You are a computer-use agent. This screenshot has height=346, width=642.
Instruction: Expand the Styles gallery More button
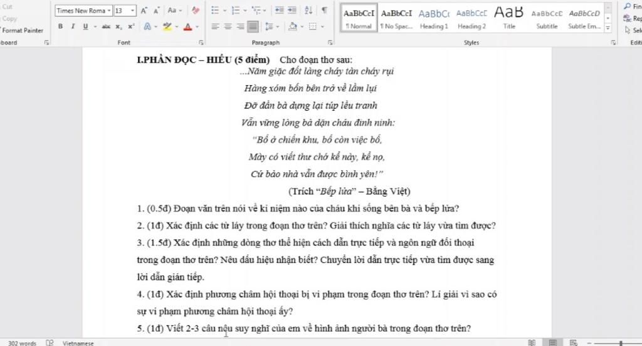pos(608,28)
